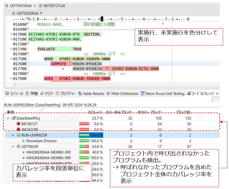Click the COMPUTE statement on line 017600
This screenshot has height=189, width=229.
click(58, 64)
